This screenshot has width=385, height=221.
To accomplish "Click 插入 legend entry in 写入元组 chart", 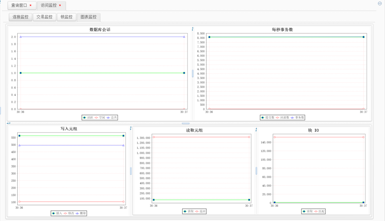I will [x=57, y=213].
